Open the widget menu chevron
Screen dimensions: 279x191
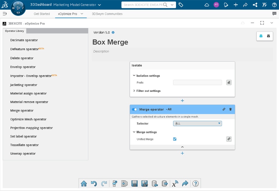pos(271,23)
